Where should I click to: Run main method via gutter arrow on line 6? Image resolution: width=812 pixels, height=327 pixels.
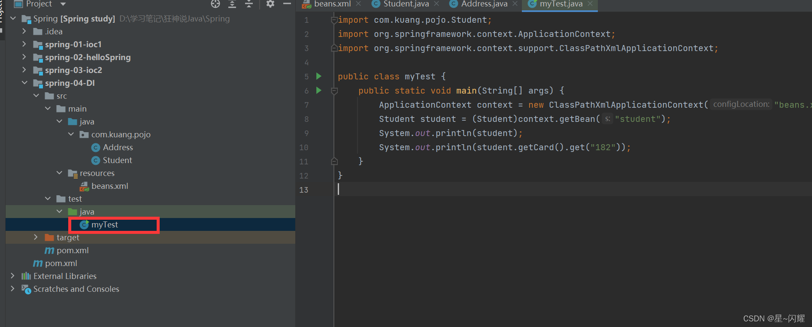pos(319,91)
